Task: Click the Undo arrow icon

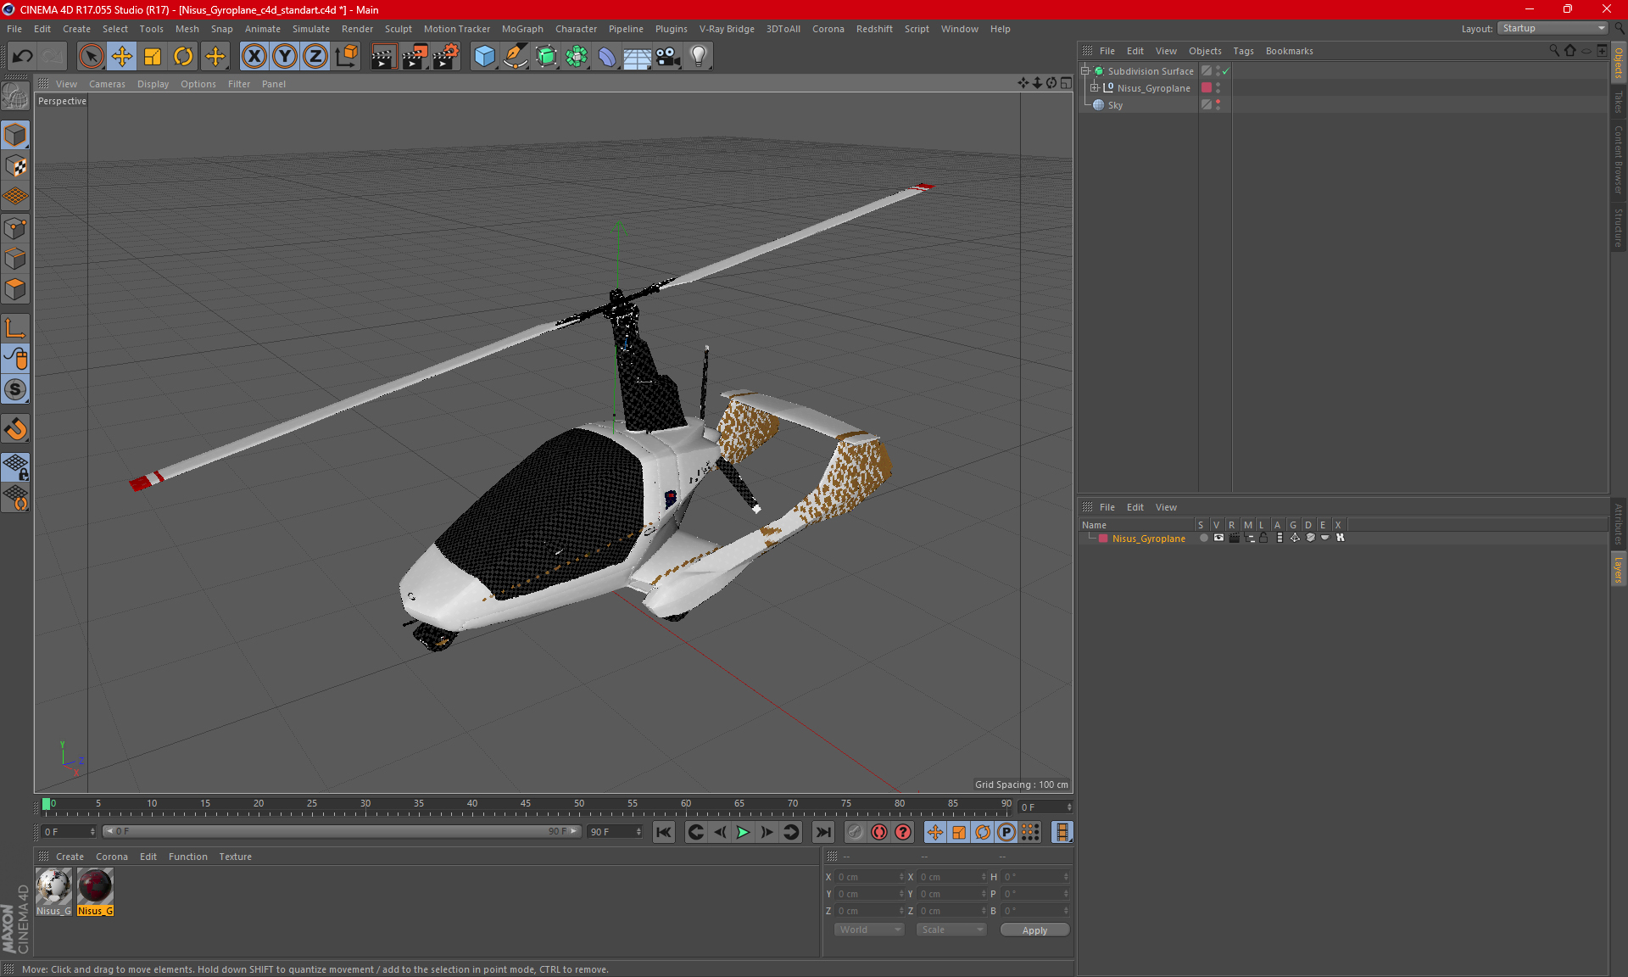Action: coord(23,57)
